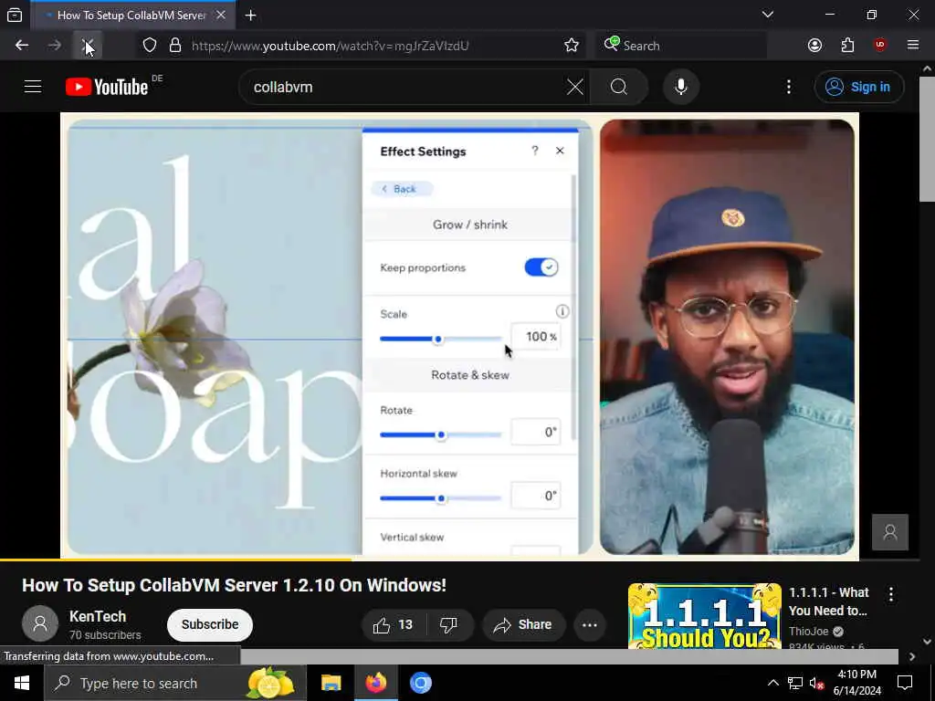Subscribe to the KenTech channel

(x=210, y=624)
